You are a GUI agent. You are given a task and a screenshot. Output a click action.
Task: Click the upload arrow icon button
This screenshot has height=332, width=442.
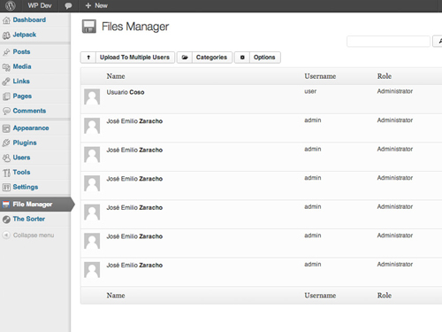coord(88,58)
